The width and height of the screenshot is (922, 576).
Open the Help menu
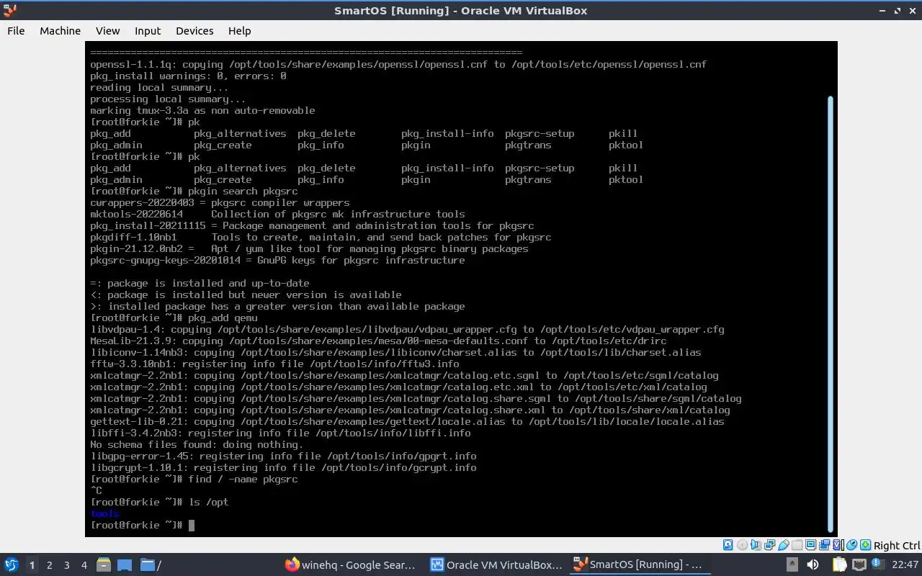click(x=239, y=30)
